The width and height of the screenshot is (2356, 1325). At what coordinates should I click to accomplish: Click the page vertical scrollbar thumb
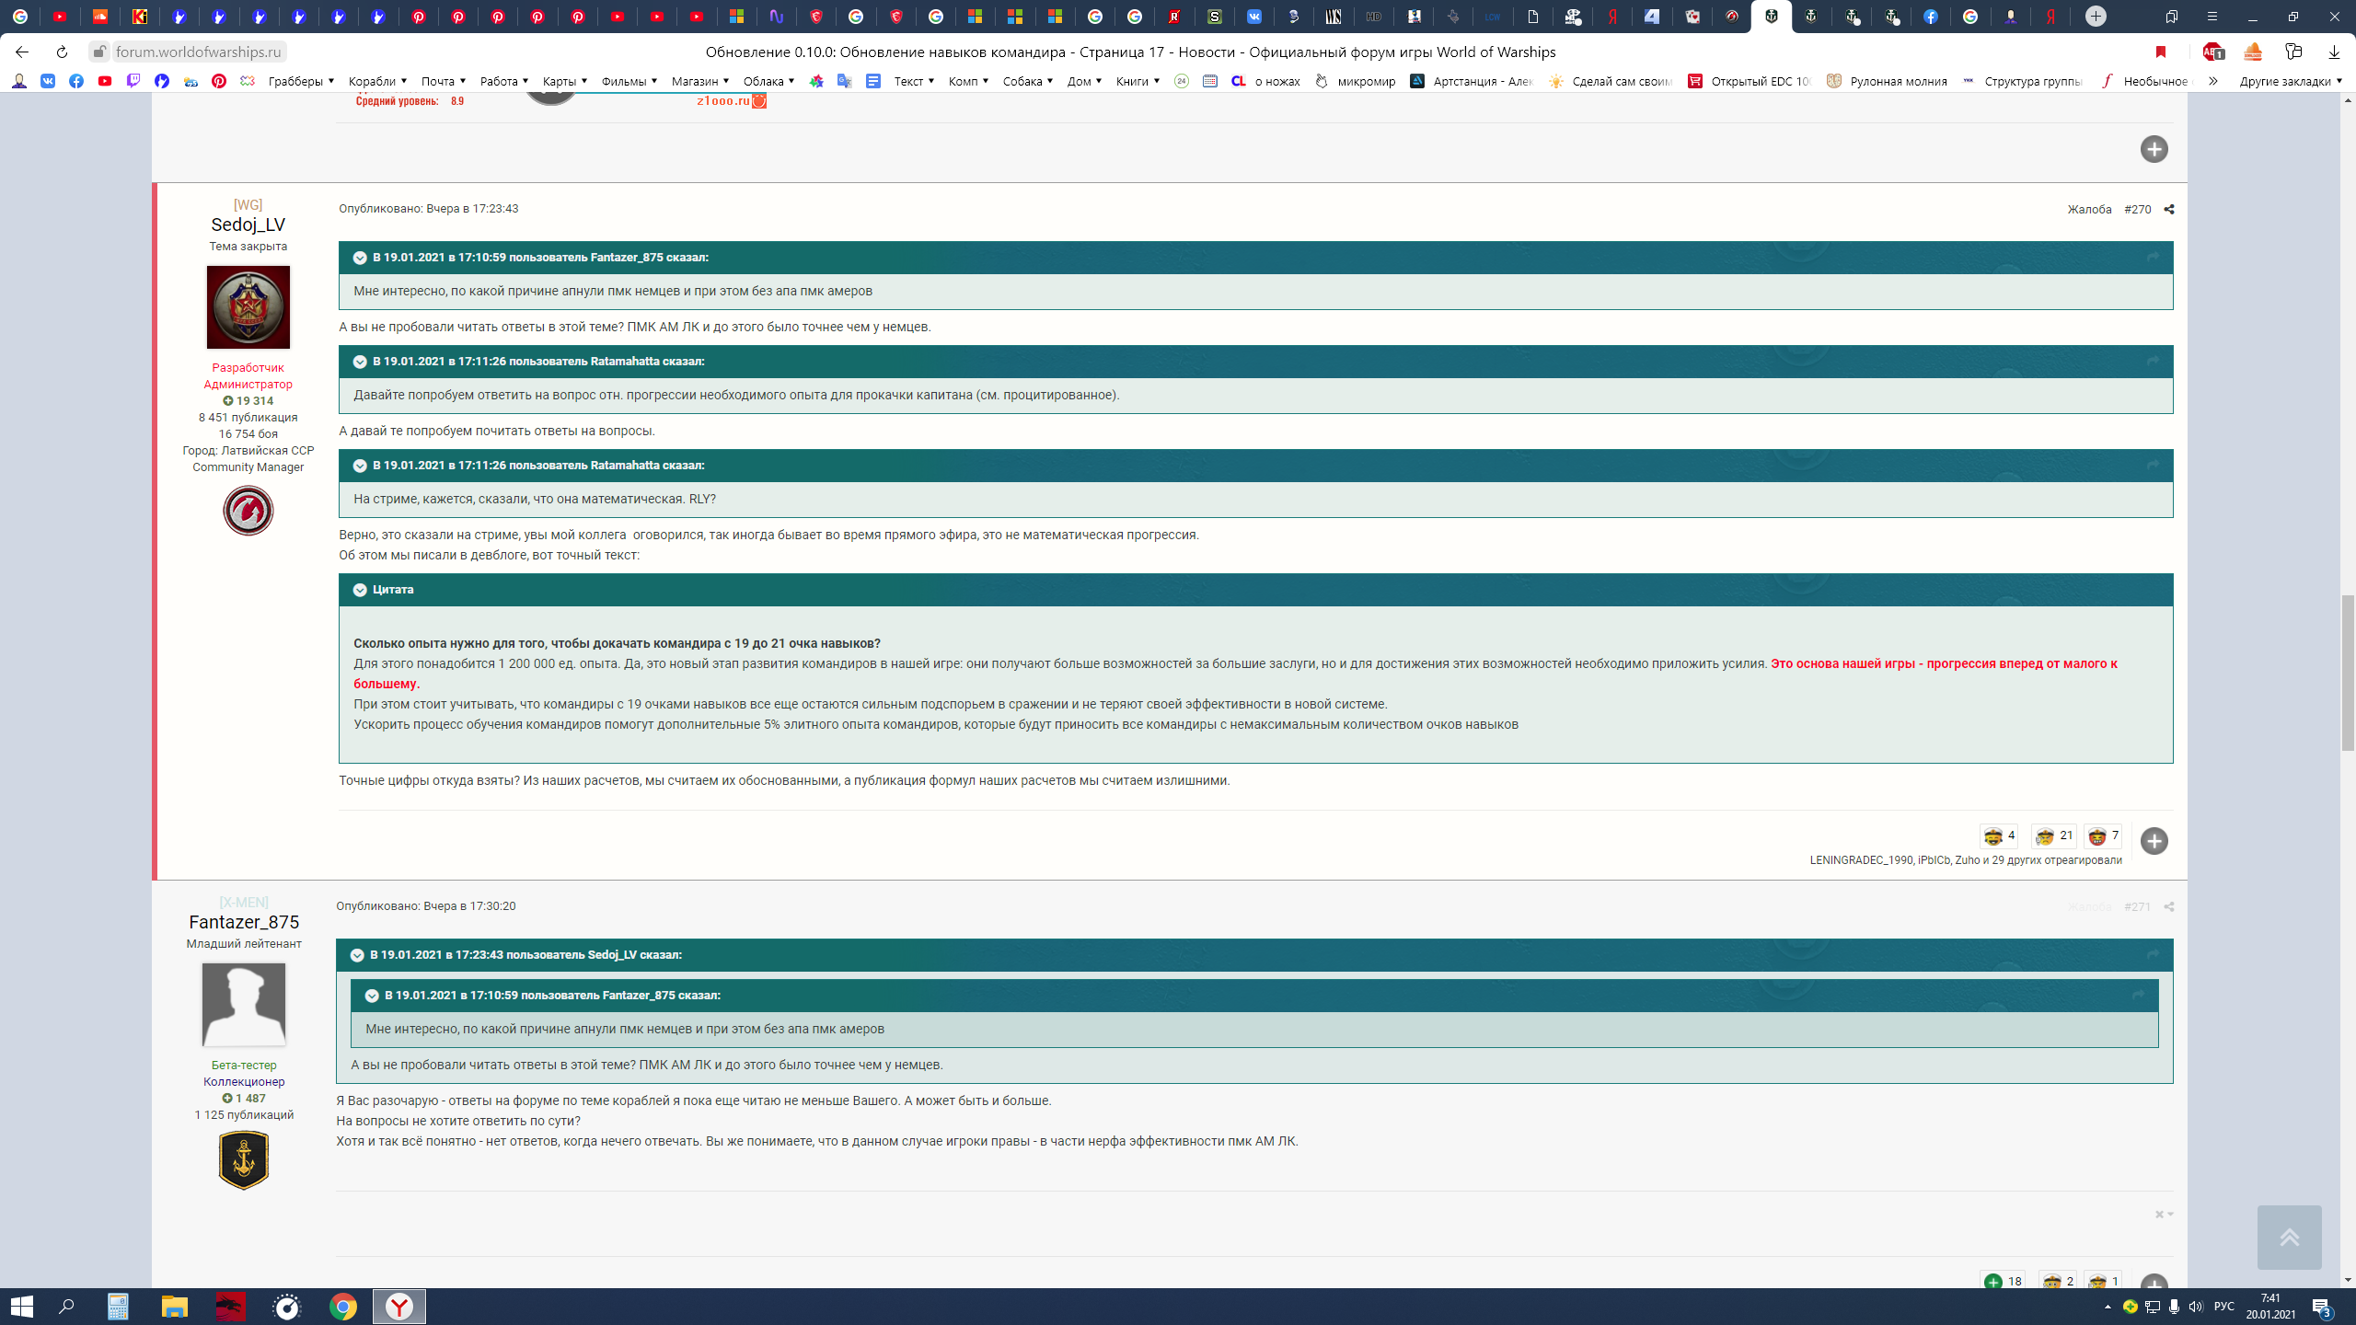click(x=2348, y=673)
